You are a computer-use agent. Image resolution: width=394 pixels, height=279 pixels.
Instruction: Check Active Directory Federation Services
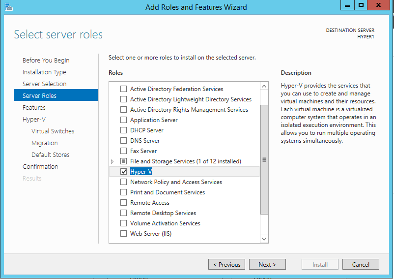[x=123, y=89]
